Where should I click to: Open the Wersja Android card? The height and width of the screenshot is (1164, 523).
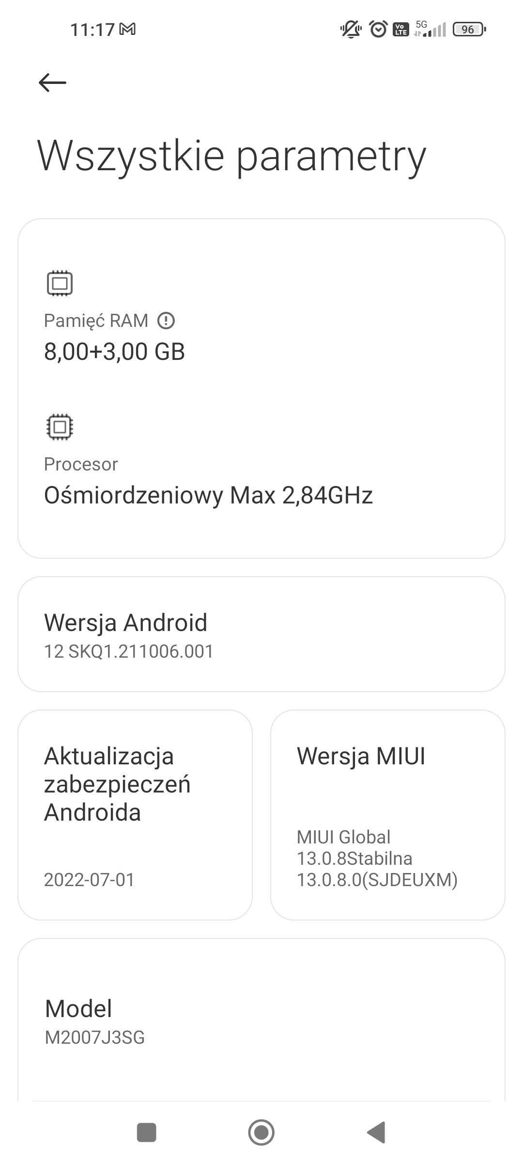pyautogui.click(x=261, y=634)
